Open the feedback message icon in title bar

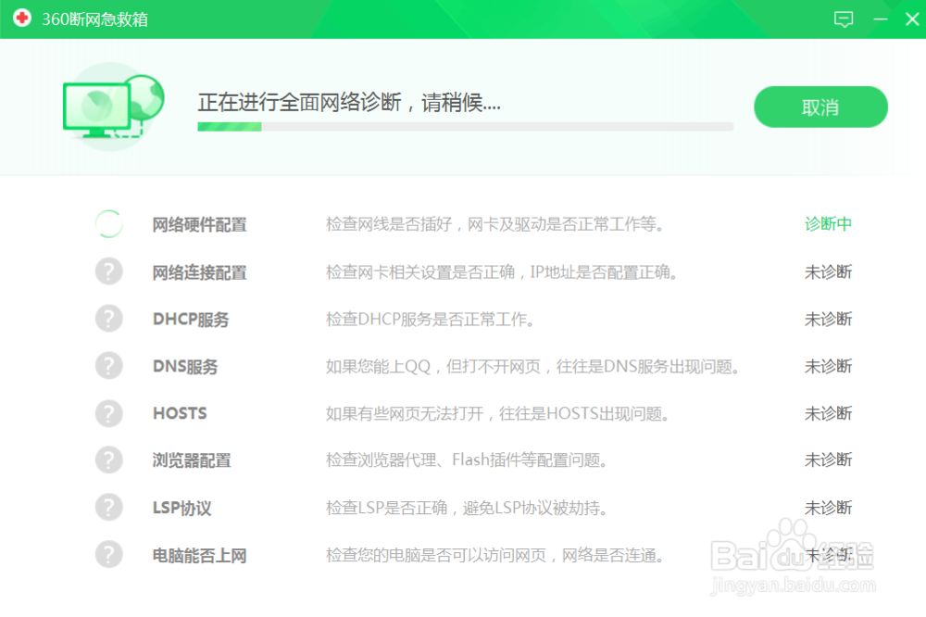(844, 19)
